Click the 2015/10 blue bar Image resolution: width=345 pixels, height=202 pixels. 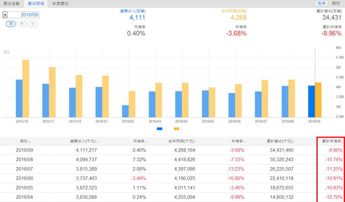[19, 98]
